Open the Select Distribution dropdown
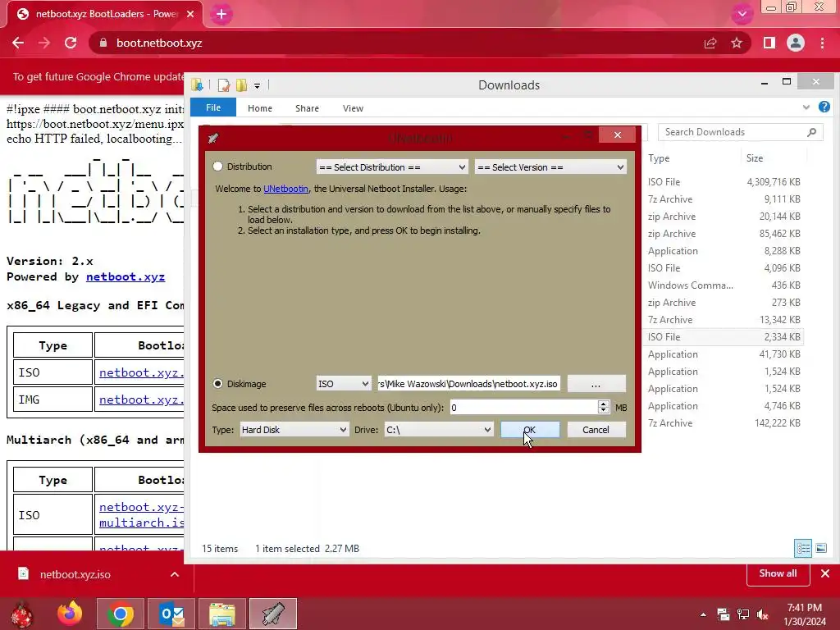Screen dimensions: 840x630 pos(392,167)
